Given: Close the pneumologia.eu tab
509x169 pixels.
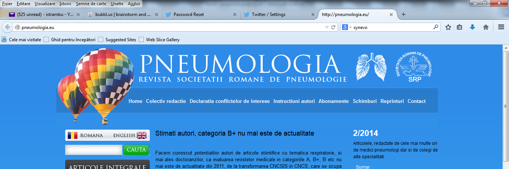Looking at the screenshot, I should click(x=391, y=14).
